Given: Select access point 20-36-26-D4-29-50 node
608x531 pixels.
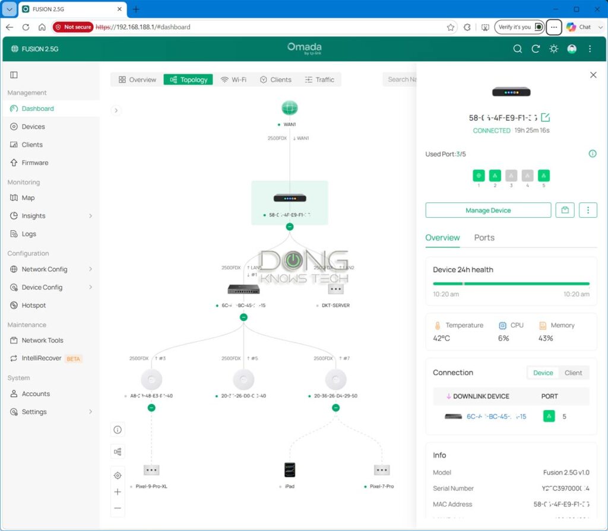Looking at the screenshot, I should (336, 380).
